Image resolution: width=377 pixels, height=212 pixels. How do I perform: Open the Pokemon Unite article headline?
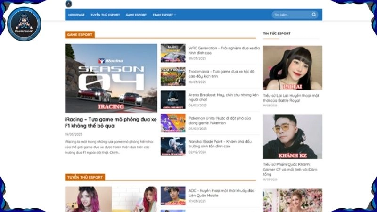[220, 121]
